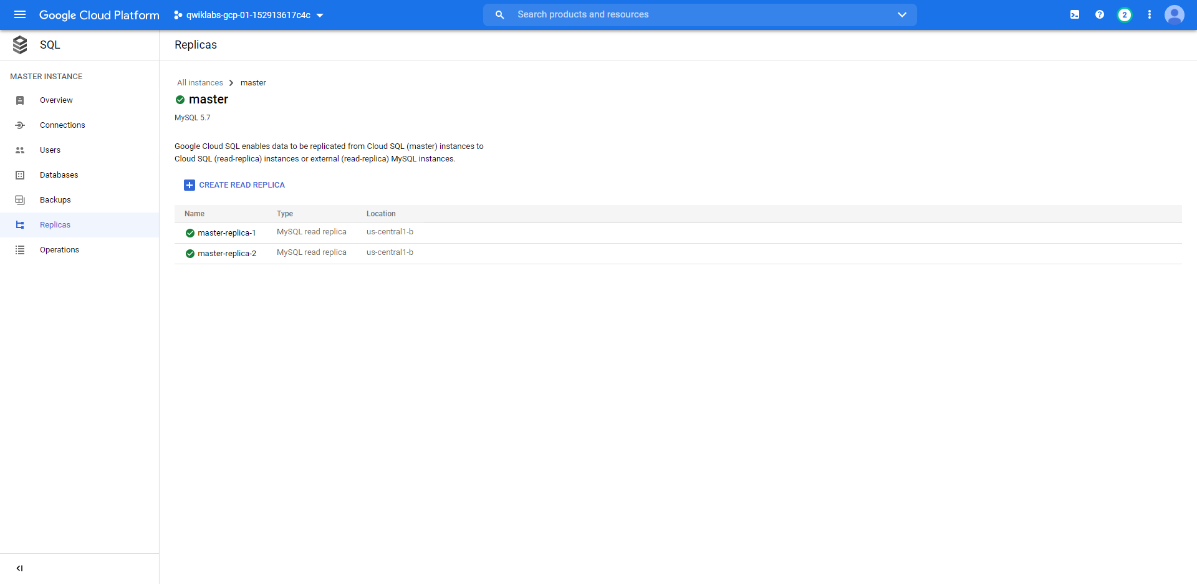This screenshot has height=584, width=1197.
Task: Click the Replicas page title
Action: (196, 45)
